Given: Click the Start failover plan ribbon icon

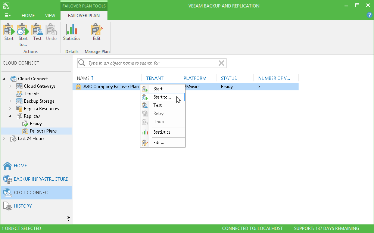Looking at the screenshot, I should tap(9, 29).
